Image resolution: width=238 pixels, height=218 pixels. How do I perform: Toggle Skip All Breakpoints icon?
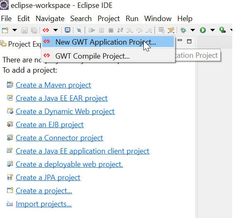point(79,30)
